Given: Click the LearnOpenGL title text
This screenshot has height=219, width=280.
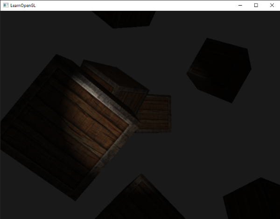Looking at the screenshot, I should click(x=23, y=5).
